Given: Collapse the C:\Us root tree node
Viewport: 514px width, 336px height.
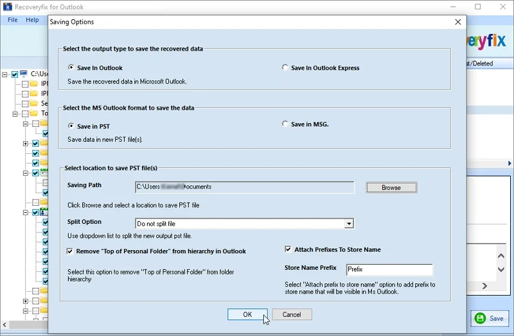Looking at the screenshot, I should [5, 74].
